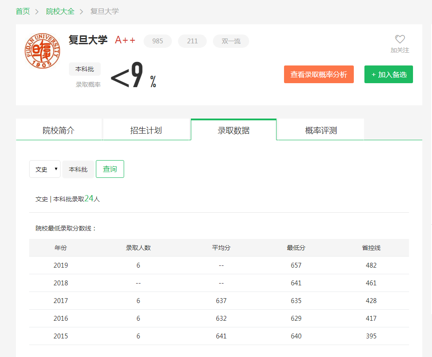The width and height of the screenshot is (432, 357).
Task: Click minimum score 640 for 2015
Action: pyautogui.click(x=296, y=336)
